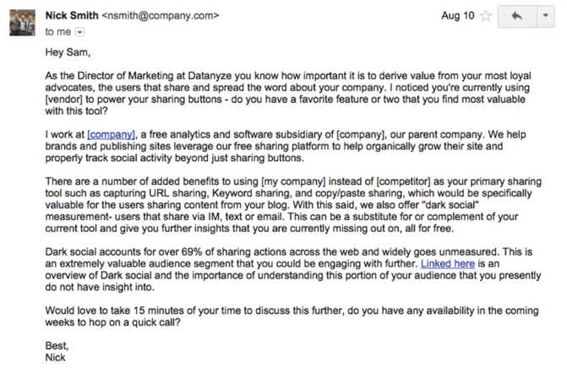Click the "to me" recipient text
Image resolution: width=567 pixels, height=373 pixels.
[58, 31]
